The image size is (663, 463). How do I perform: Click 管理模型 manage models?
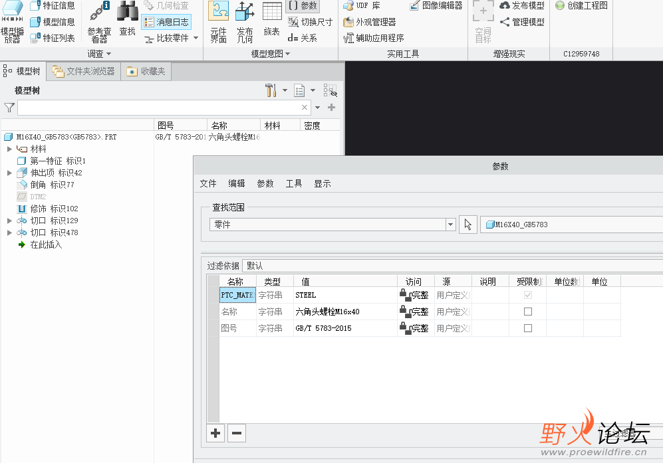coord(522,22)
